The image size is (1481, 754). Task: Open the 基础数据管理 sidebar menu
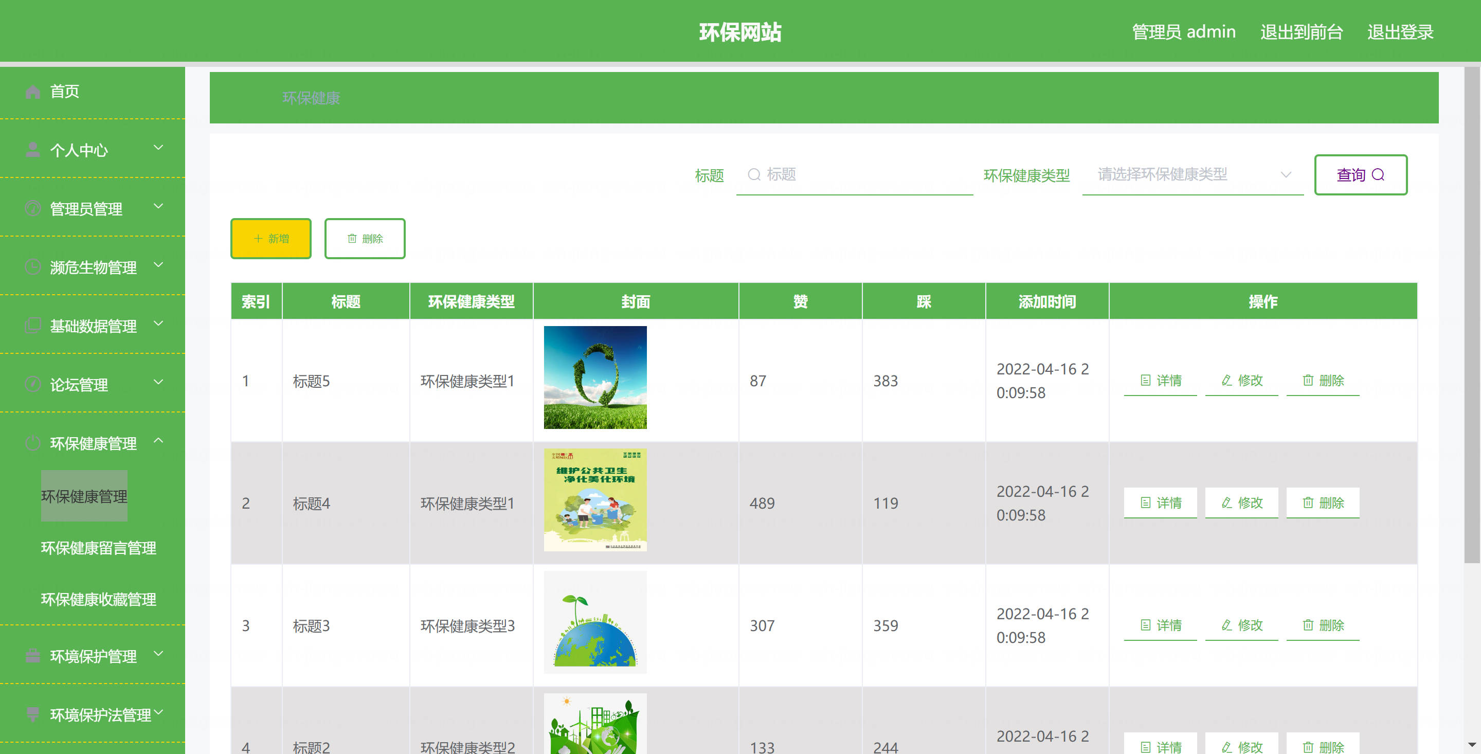pyautogui.click(x=93, y=326)
